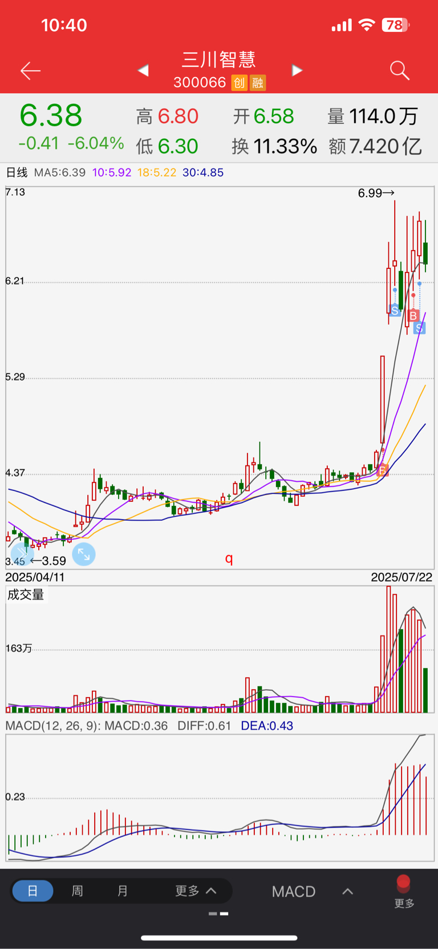The width and height of the screenshot is (438, 949).
Task: Tap the MACD(12, 26, 9) header
Action: click(x=53, y=726)
